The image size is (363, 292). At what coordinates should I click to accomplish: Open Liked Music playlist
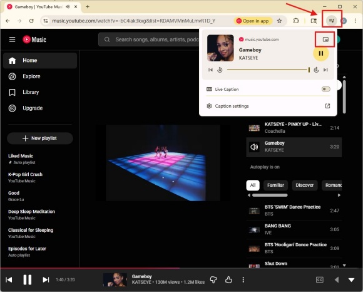40,159
